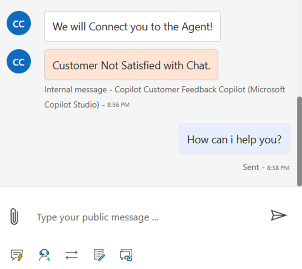This screenshot has width=302, height=269.
Task: Open quick replies lightning chat icon
Action: click(x=17, y=255)
